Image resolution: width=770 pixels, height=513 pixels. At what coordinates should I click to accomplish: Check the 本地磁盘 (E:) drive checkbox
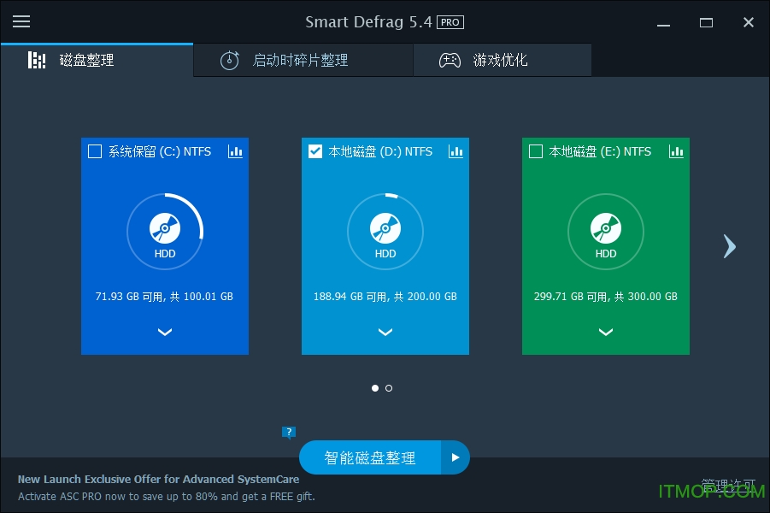[536, 151]
